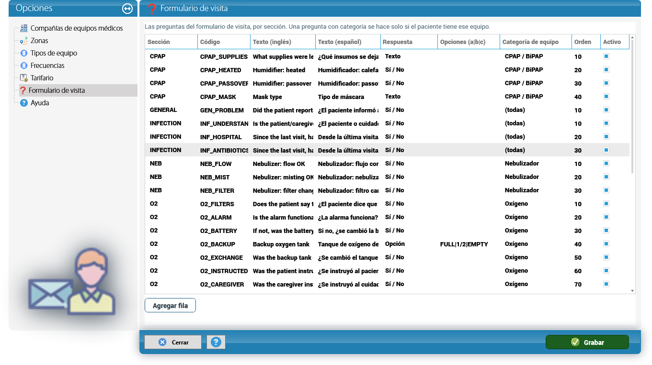Click the NEB_FILTER code cell
The height and width of the screenshot is (365, 652).
(224, 190)
